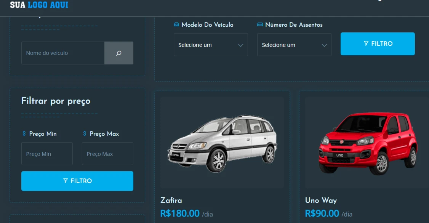Click the seat icon beside Número De Assentos
429x223 pixels.
pyautogui.click(x=260, y=25)
